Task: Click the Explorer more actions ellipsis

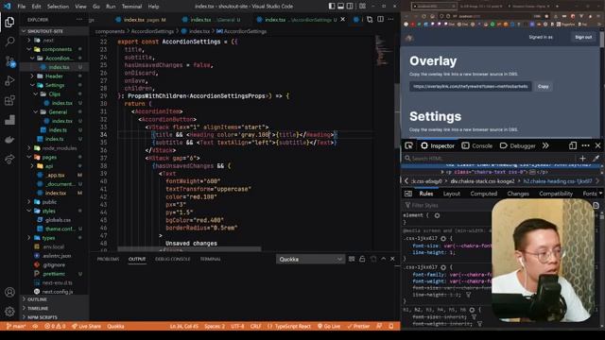Action: (x=79, y=19)
